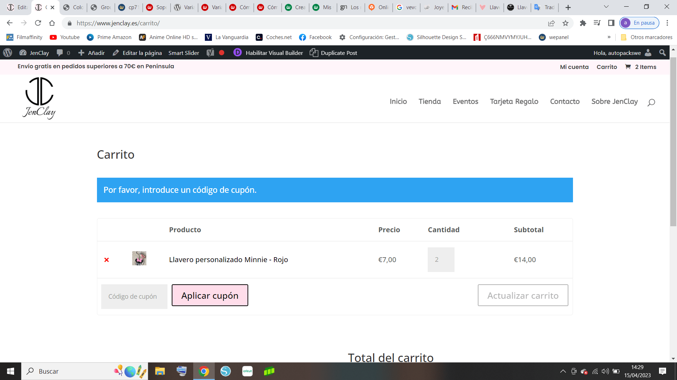Reload the page with browser refresh icon
This screenshot has width=677, height=380.
(x=38, y=23)
